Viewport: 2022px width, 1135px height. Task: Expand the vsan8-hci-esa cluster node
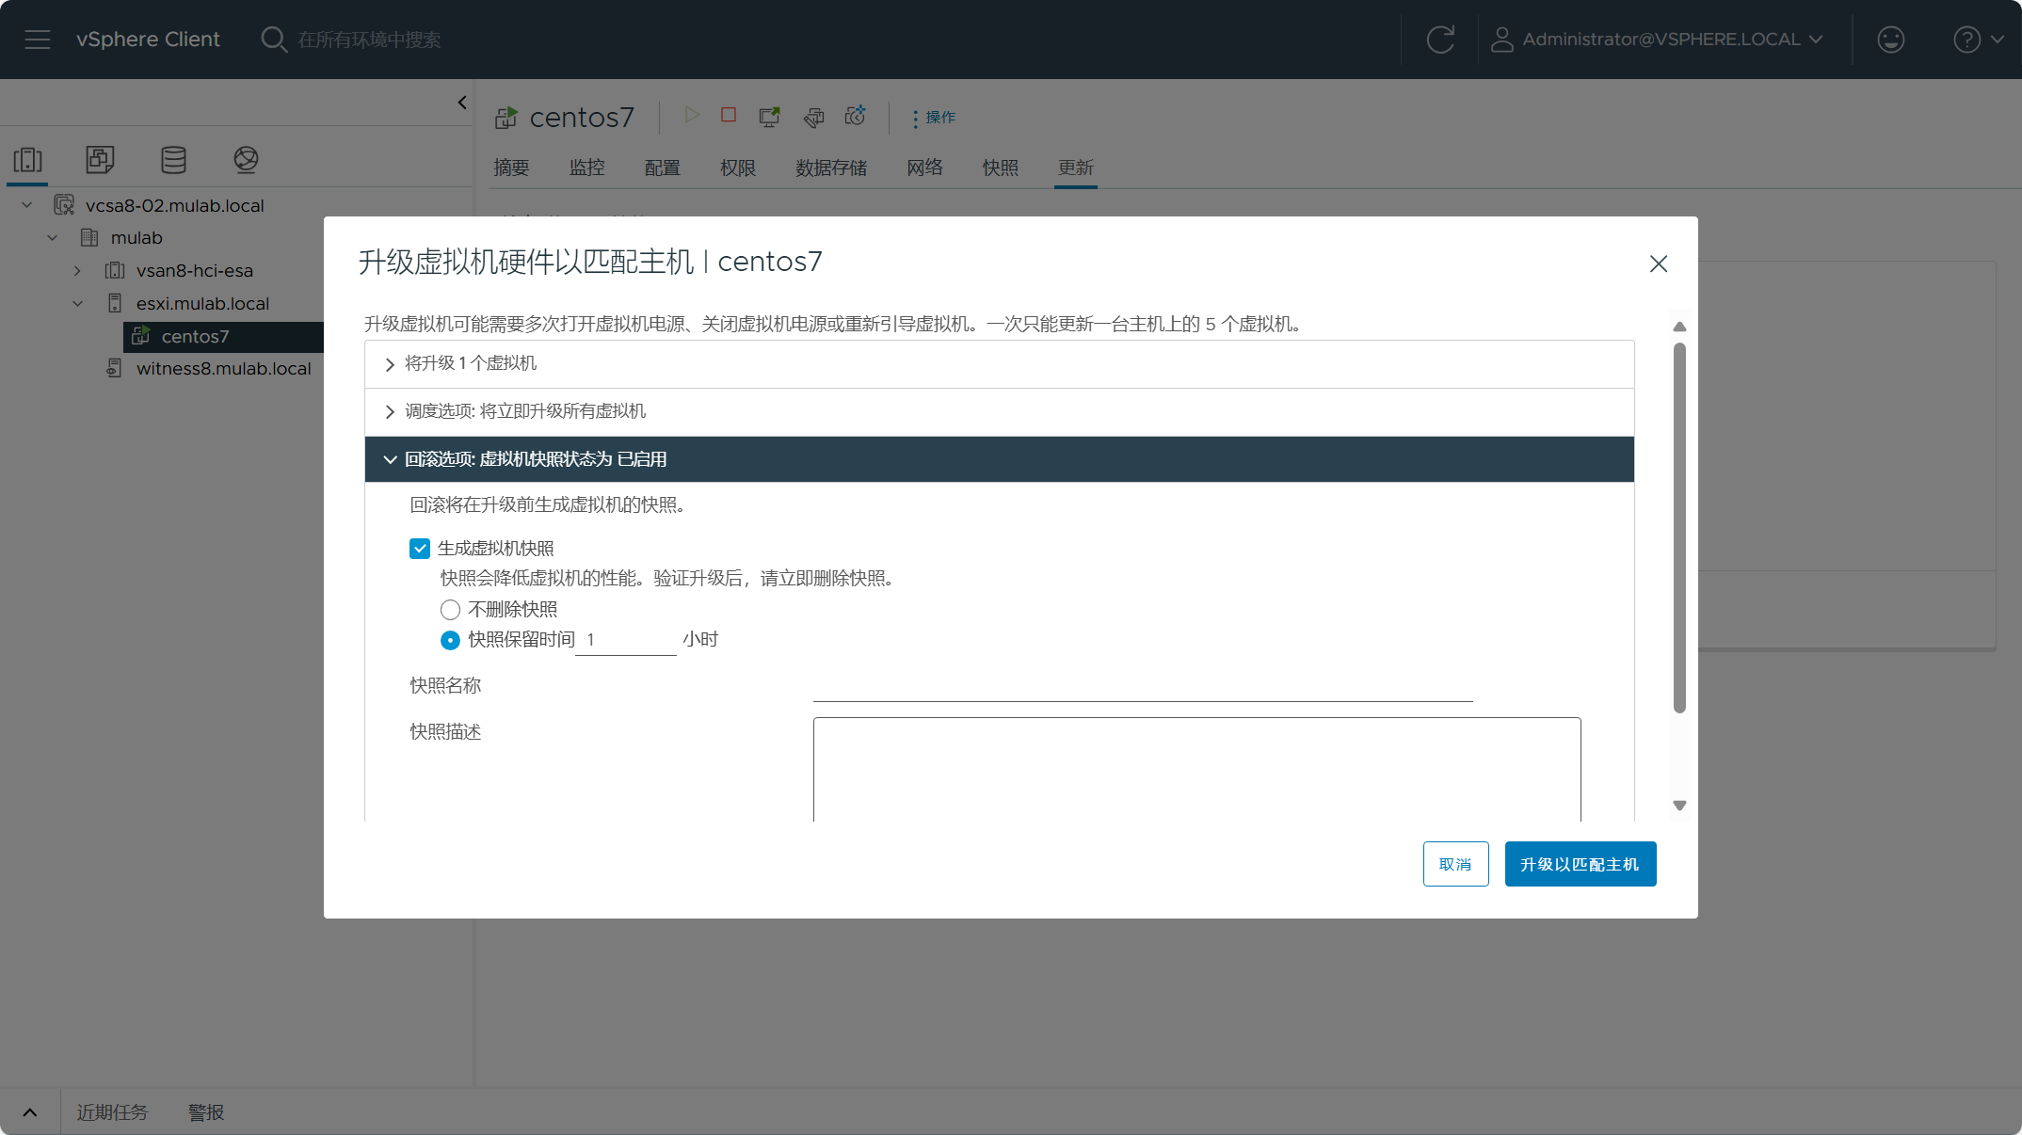[77, 270]
